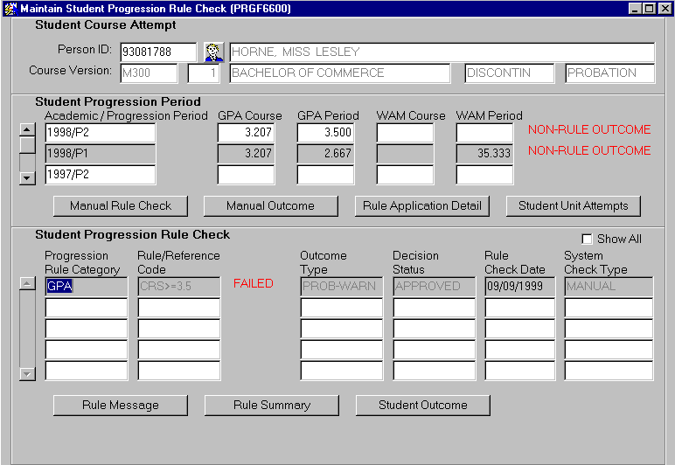Click the Rule Check Date field 09/09/1999

point(519,286)
